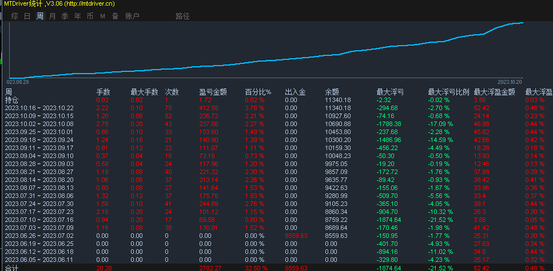The width and height of the screenshot is (553, 271).
Task: Switch to the 月 monthly tab
Action: pyautogui.click(x=52, y=16)
